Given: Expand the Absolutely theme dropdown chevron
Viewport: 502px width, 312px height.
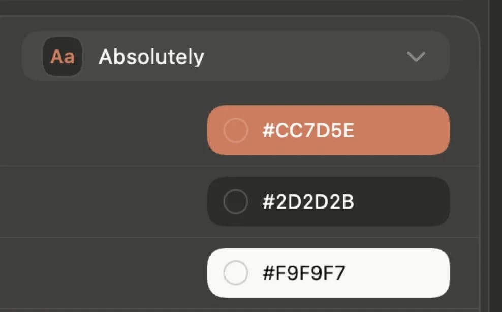Looking at the screenshot, I should [416, 57].
